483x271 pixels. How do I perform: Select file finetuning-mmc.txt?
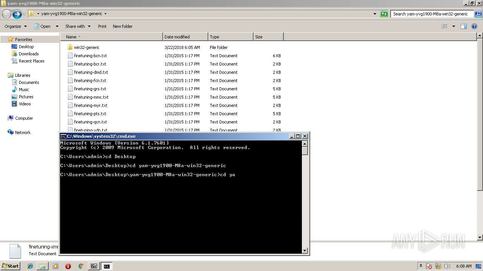[x=91, y=97]
